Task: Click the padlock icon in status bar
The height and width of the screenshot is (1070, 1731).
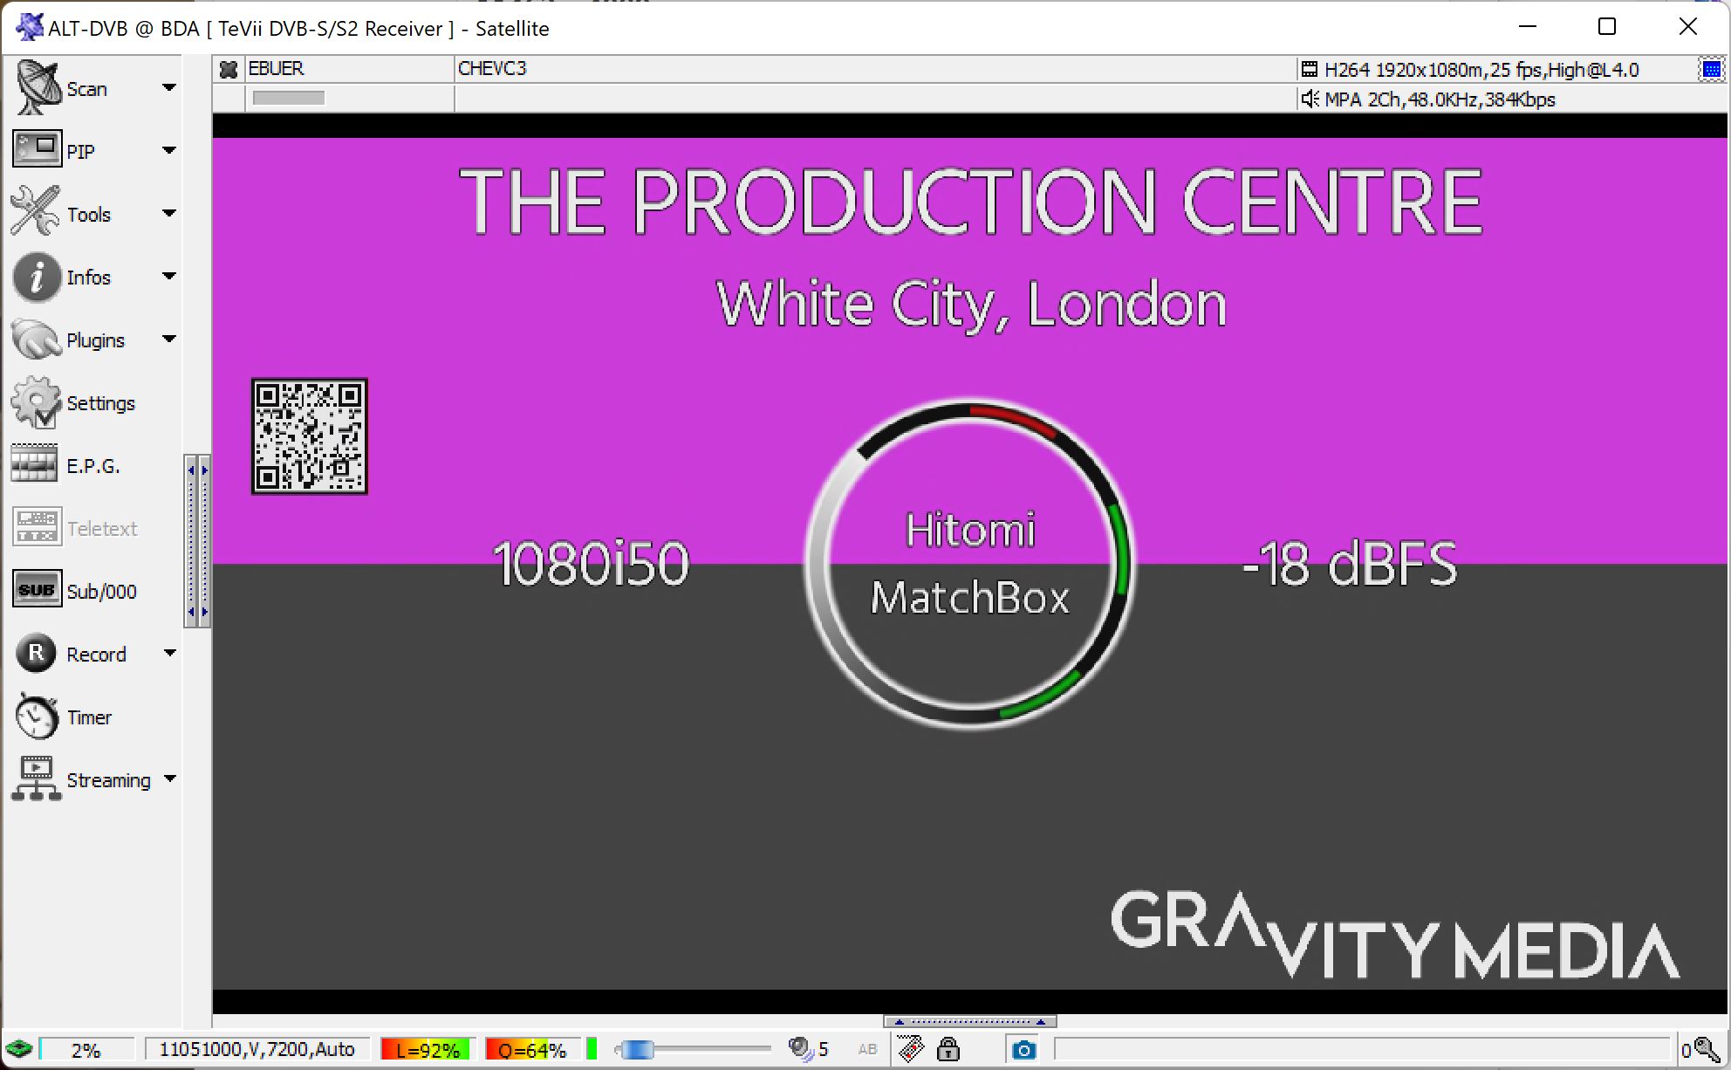Action: [948, 1048]
